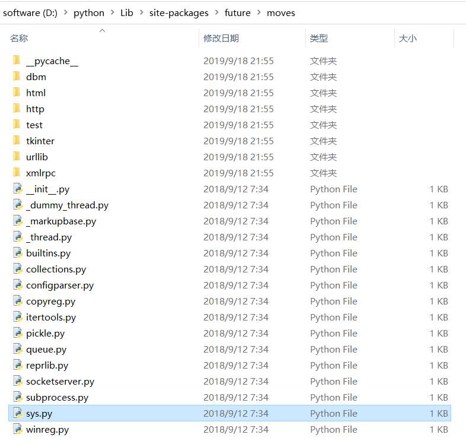Viewport: 466px width, 441px height.
Task: Click the queue.py file icon
Action: coord(18,350)
